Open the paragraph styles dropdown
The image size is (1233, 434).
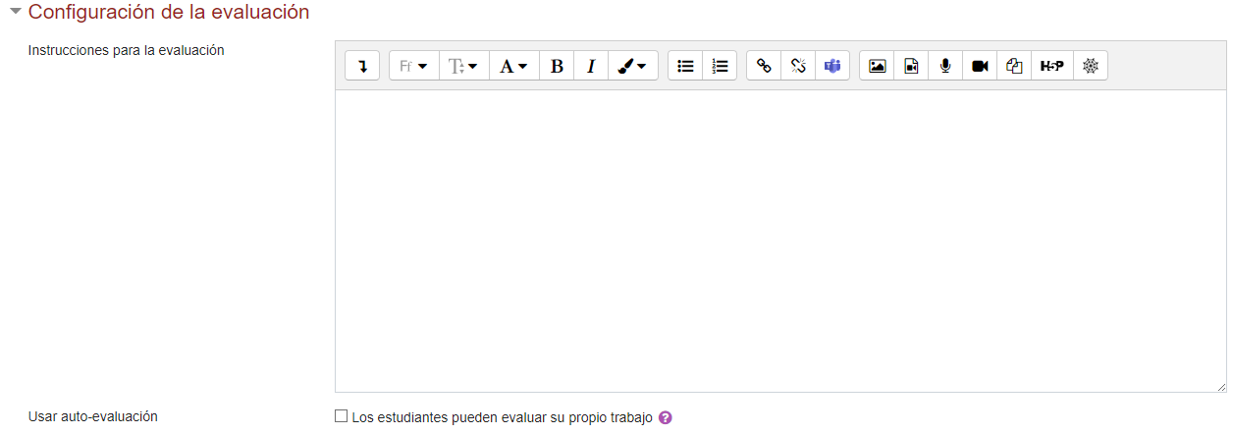pyautogui.click(x=414, y=66)
